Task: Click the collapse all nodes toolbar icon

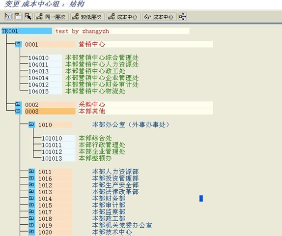Action: [18, 17]
